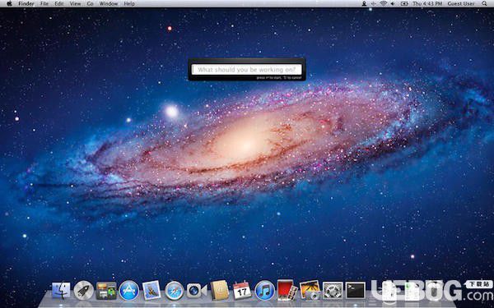Open the File menu

[44, 3]
